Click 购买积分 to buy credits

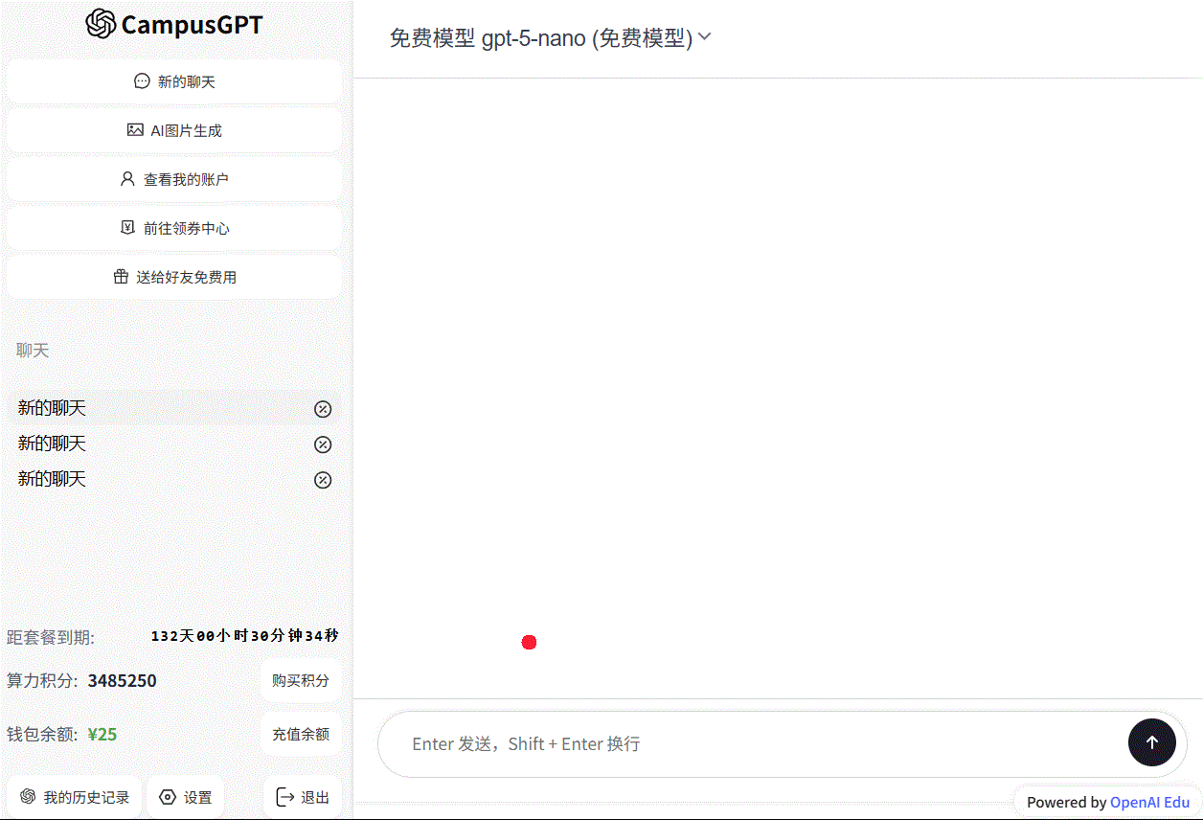300,681
